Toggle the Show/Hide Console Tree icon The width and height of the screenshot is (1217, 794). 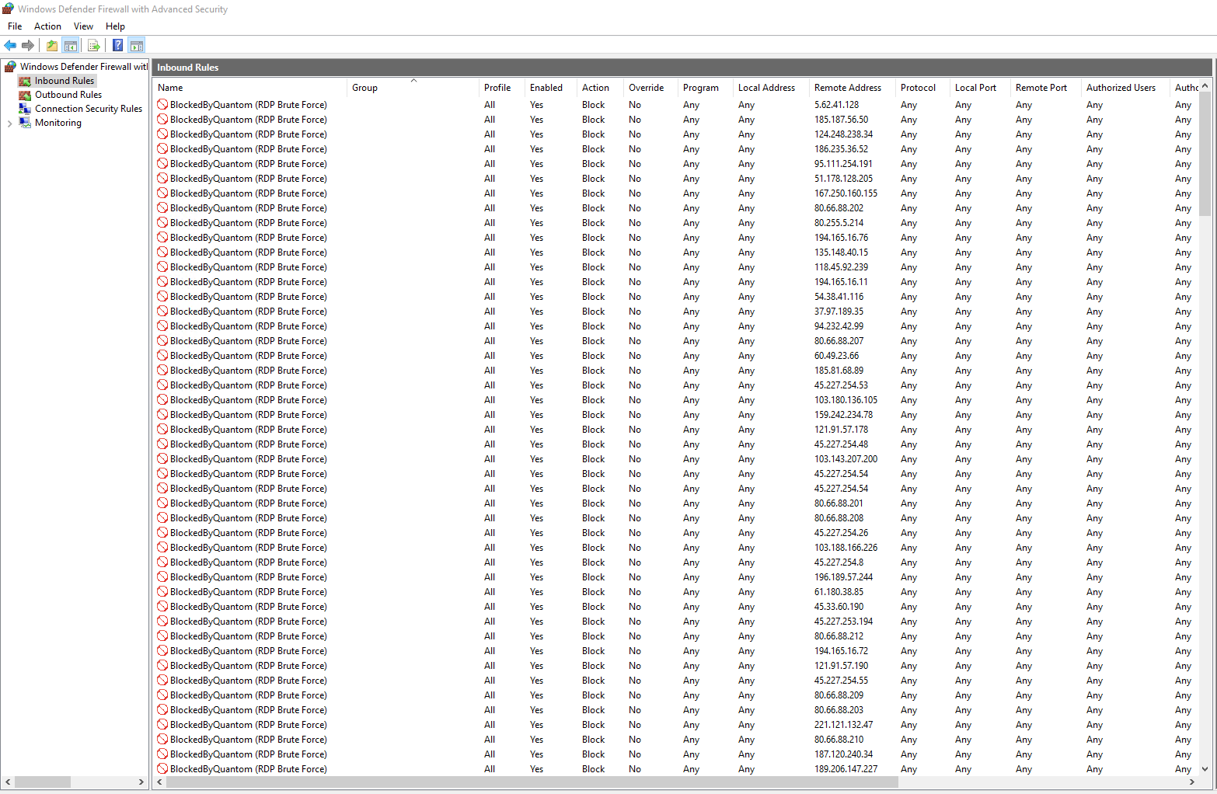pyautogui.click(x=71, y=46)
